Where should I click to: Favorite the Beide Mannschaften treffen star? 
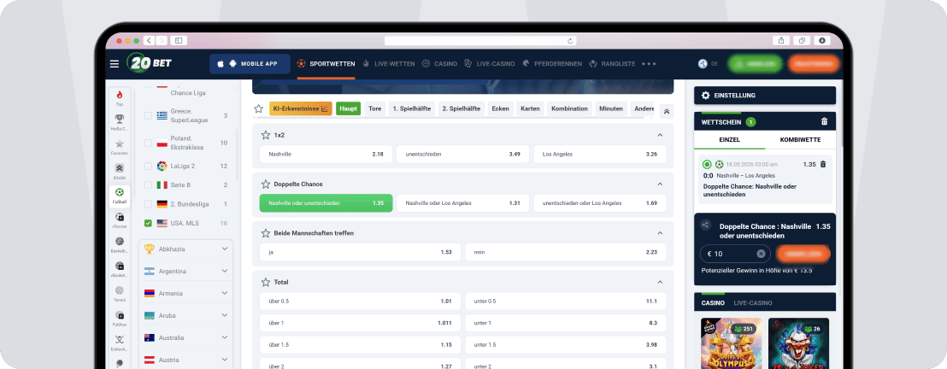point(266,232)
